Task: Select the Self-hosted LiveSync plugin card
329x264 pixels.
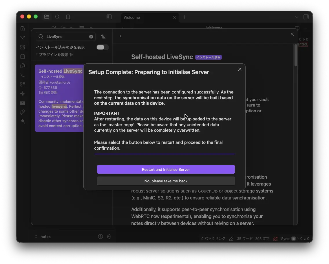Action: tap(59, 98)
